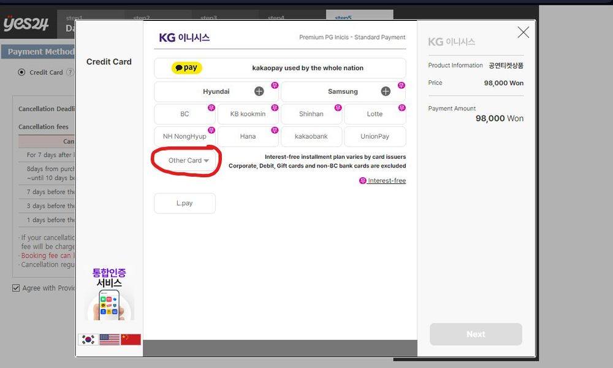
Task: Select KB kookmin card
Action: pos(248,114)
